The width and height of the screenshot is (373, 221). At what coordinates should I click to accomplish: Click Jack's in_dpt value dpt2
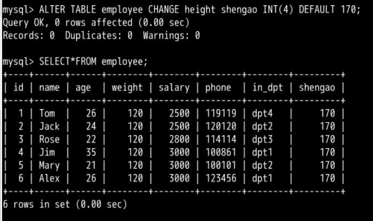click(262, 127)
